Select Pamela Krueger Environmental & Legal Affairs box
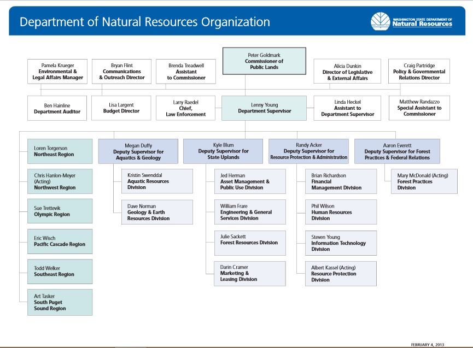473x348 pixels. point(57,72)
